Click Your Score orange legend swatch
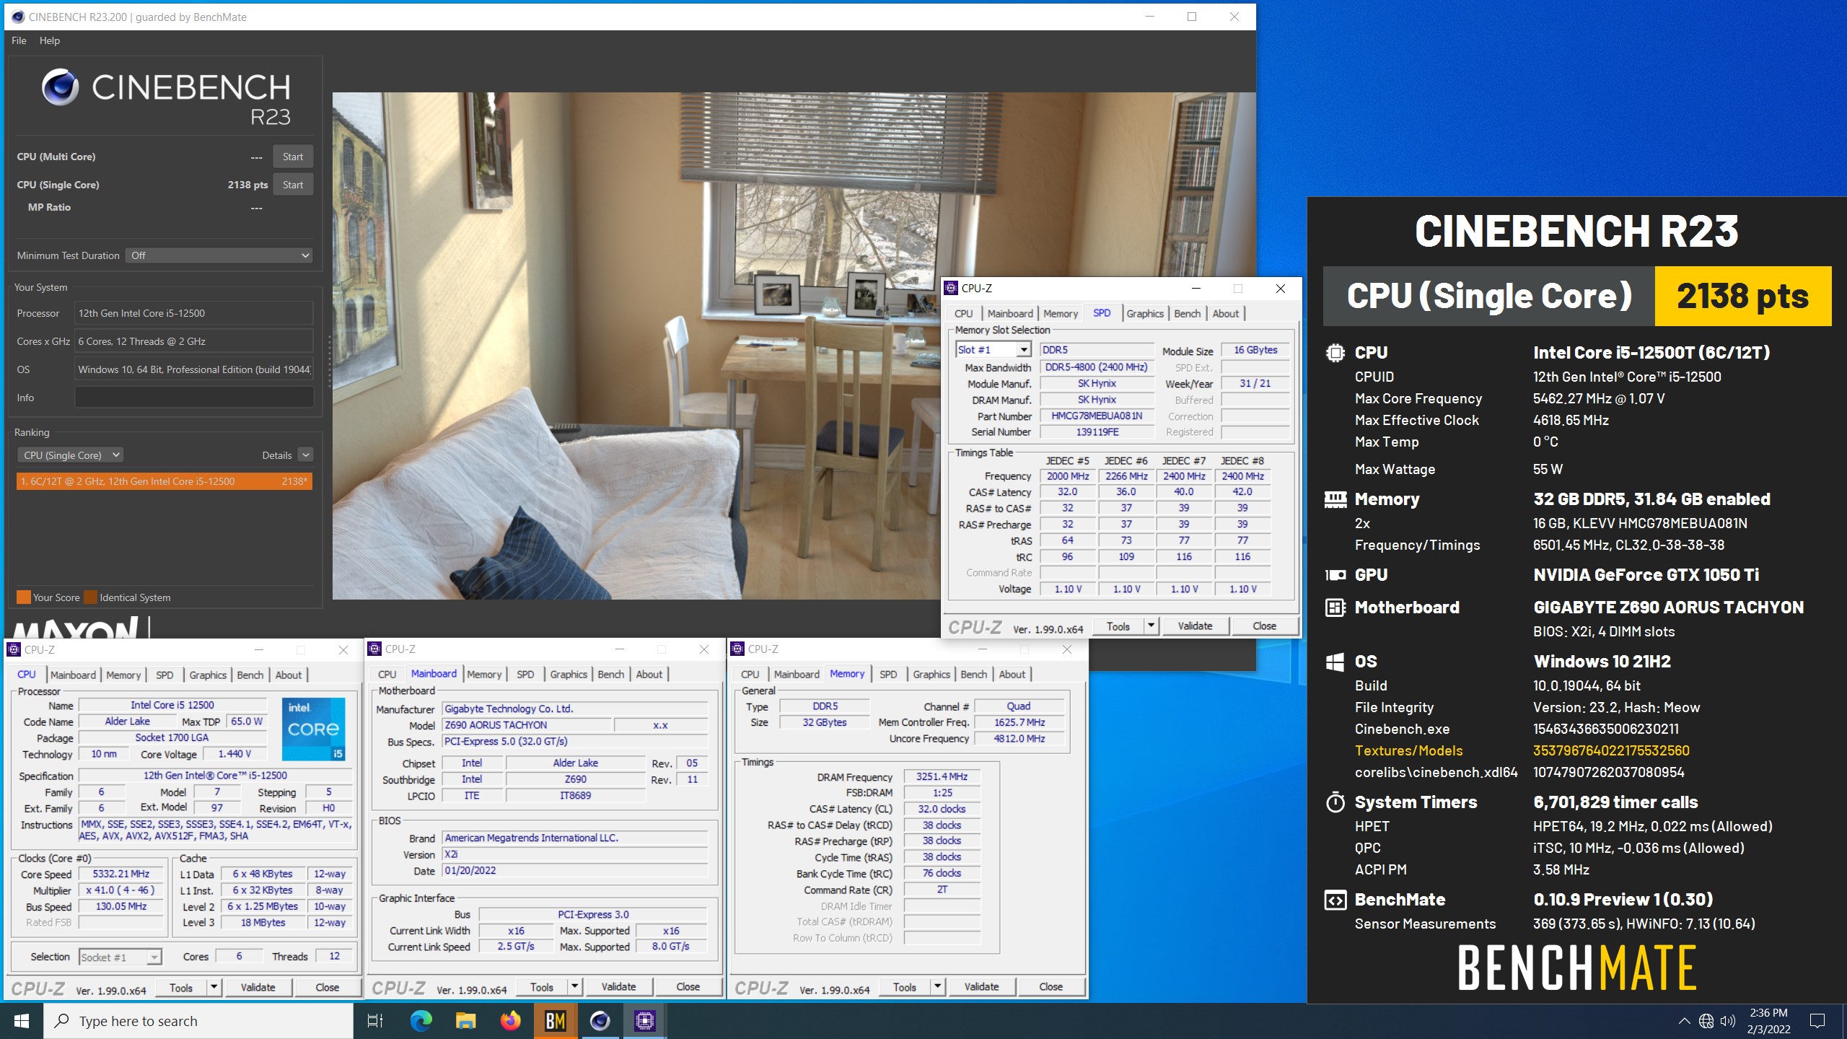 coord(24,597)
